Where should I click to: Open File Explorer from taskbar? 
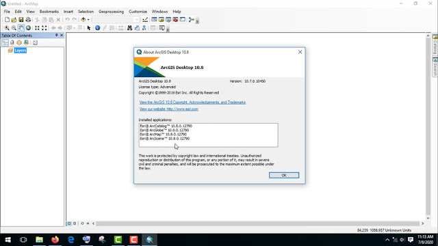(x=39, y=240)
